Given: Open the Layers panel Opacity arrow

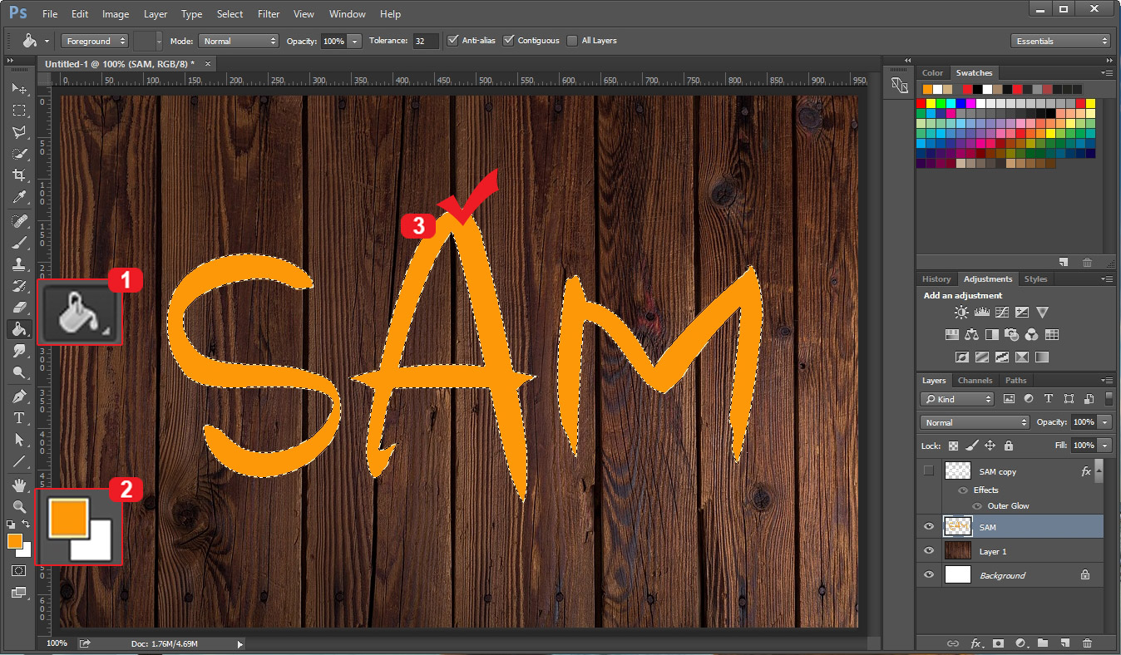Looking at the screenshot, I should pyautogui.click(x=1105, y=422).
